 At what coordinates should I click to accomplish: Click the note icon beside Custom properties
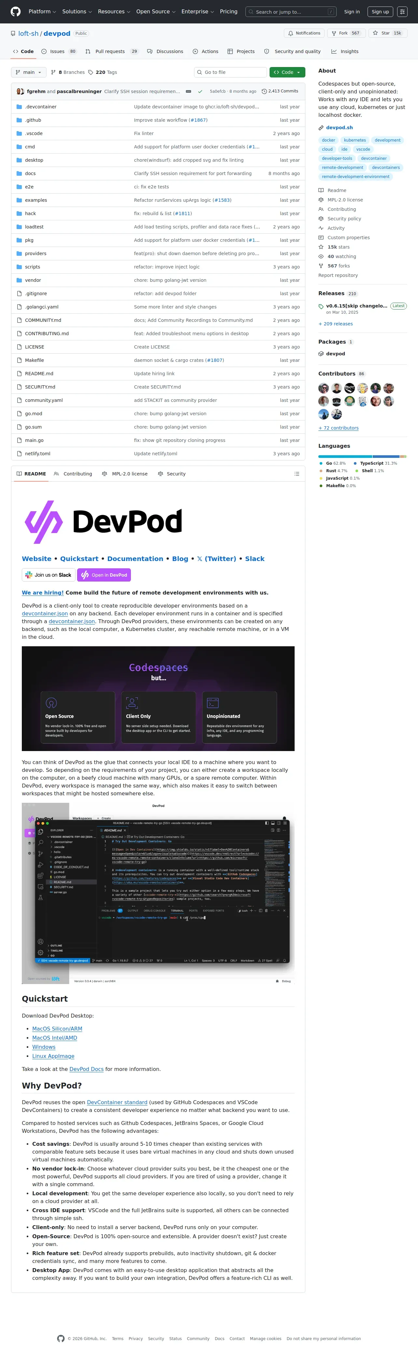(321, 238)
